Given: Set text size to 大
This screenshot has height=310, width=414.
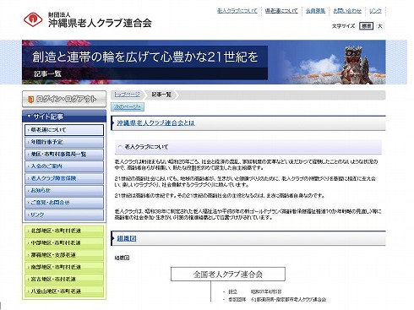Looking at the screenshot, I should point(380,26).
